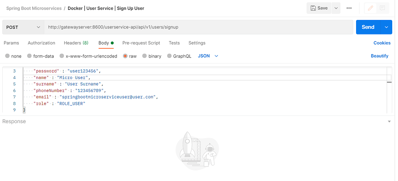Screen dimensions: 398x181
Task: Click the pencil edit icon
Action: 371,8
